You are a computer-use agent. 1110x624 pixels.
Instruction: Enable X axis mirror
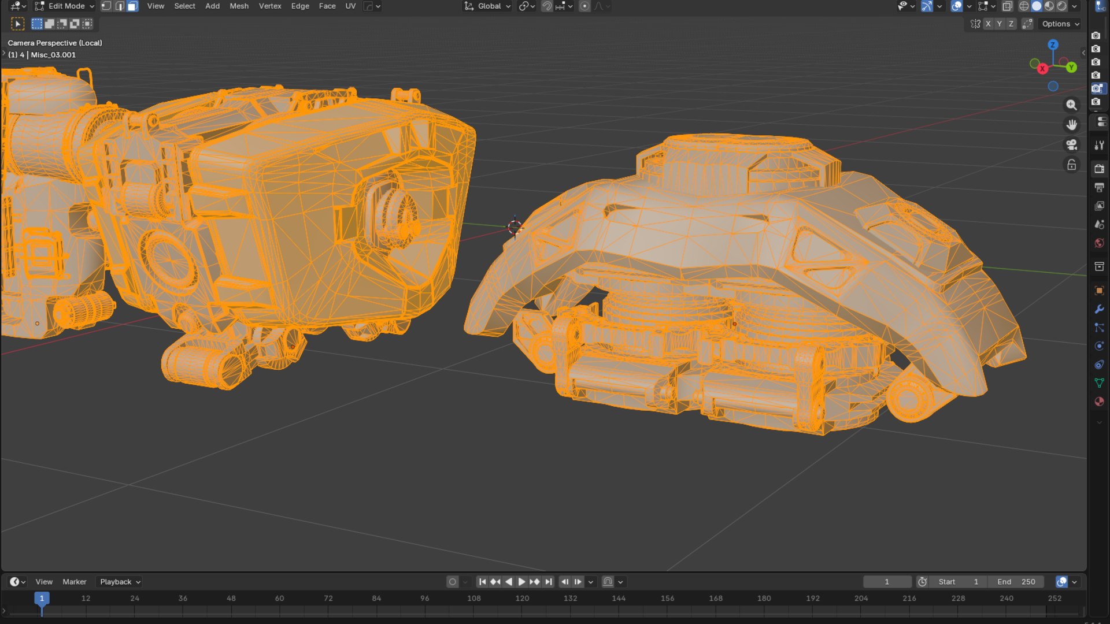pyautogui.click(x=988, y=24)
